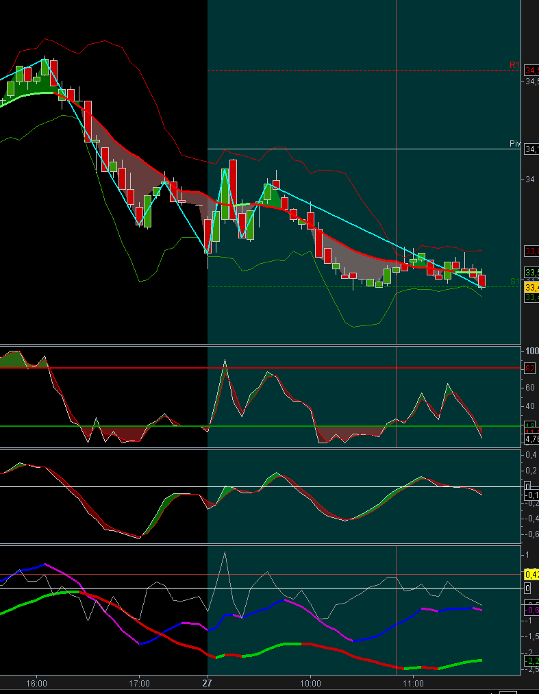The height and width of the screenshot is (694, 539).
Task: Click the -2,5 value on bottom panel scale
Action: click(531, 669)
